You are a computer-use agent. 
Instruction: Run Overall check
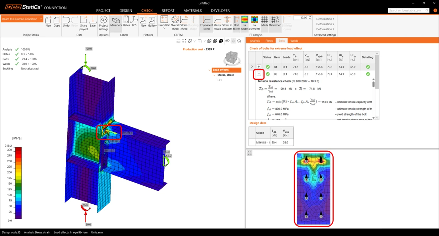pyautogui.click(x=175, y=23)
